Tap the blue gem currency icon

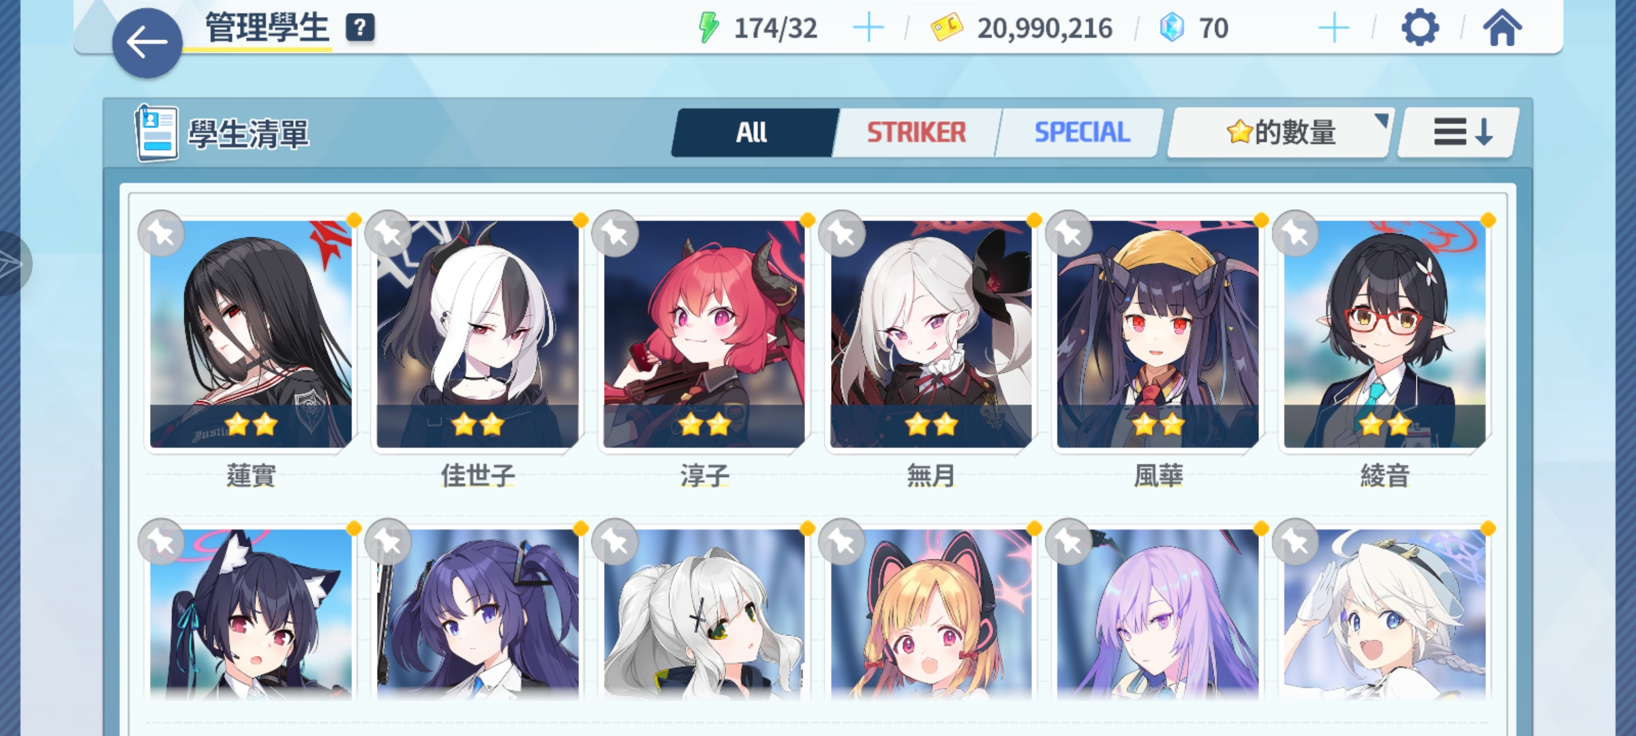pos(1172,28)
